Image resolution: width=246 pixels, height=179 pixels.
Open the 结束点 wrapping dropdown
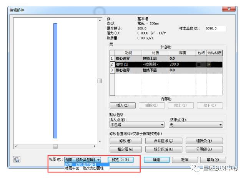(x=196, y=125)
